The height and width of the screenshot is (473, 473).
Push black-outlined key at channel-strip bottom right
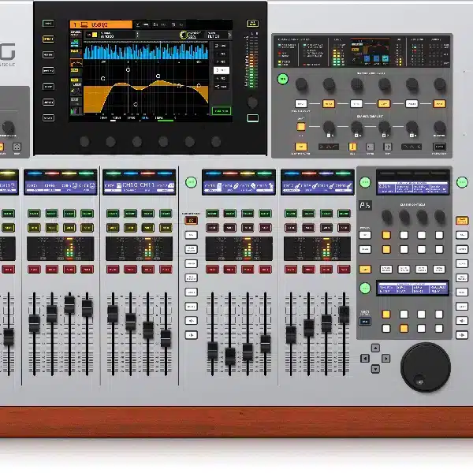(439, 147)
